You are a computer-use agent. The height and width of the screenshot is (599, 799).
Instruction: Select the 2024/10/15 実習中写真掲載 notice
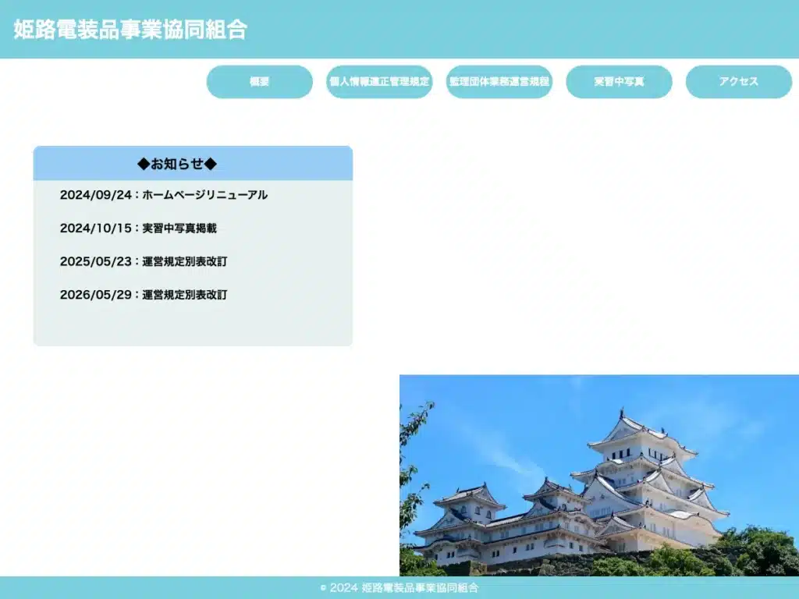(x=138, y=228)
